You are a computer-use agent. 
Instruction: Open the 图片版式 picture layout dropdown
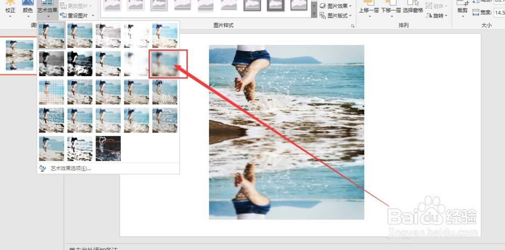(336, 15)
